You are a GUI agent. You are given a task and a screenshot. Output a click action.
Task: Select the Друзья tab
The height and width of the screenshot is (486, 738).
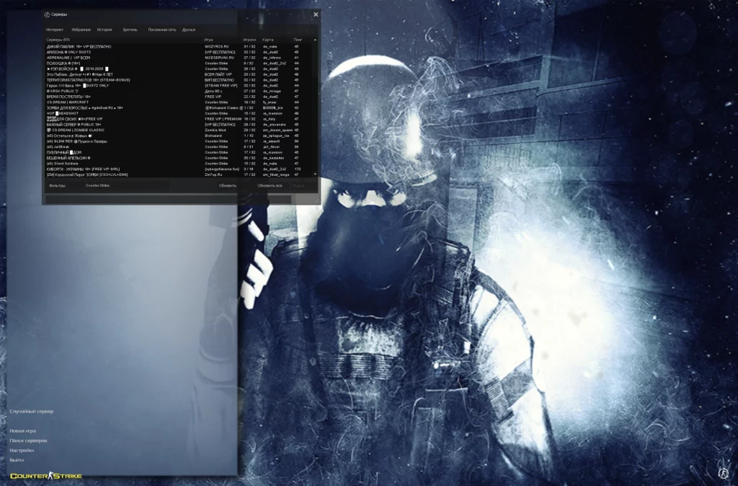point(189,30)
